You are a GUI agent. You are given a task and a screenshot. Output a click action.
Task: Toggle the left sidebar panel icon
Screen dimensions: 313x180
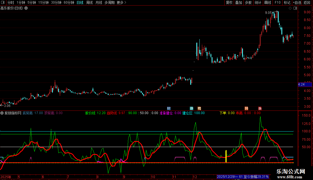click(x=2, y=2)
